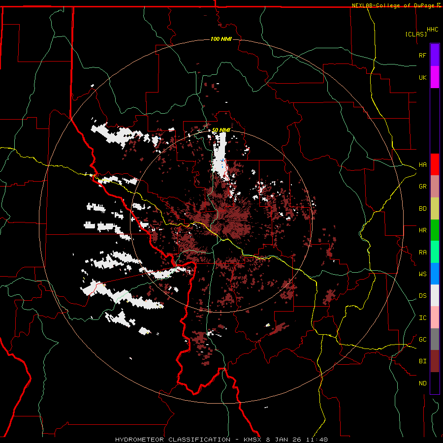This screenshot has width=443, height=443.
Task: Click the [CLAS] units label
Action: [416, 34]
